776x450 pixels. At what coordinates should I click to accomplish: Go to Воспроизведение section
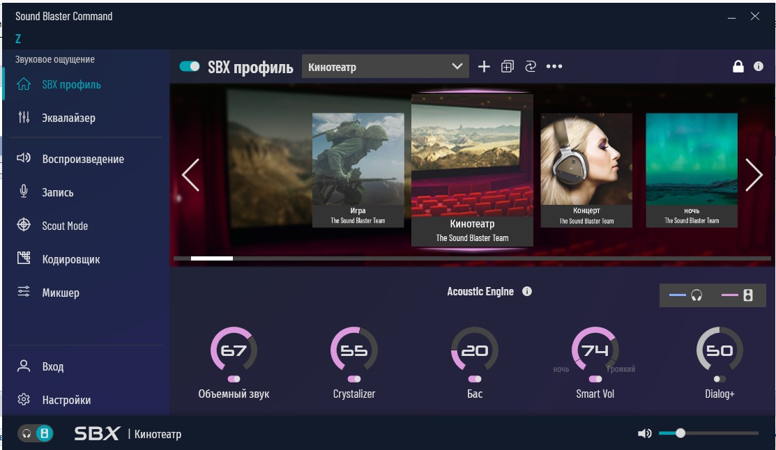coord(83,159)
